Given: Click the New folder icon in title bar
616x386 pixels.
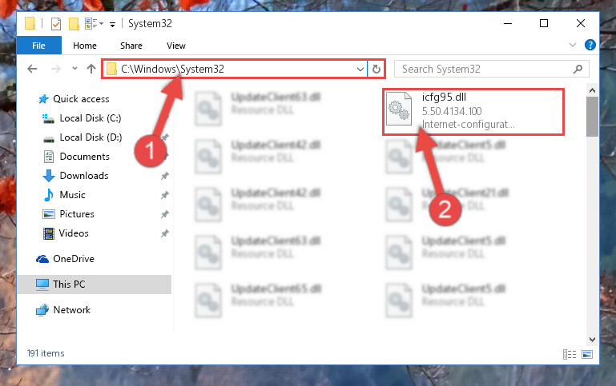Looking at the screenshot, I should [74, 24].
